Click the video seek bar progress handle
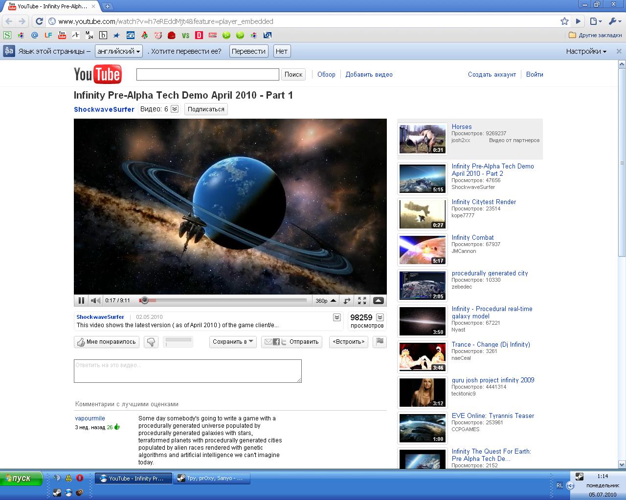626x500 pixels. pos(144,300)
